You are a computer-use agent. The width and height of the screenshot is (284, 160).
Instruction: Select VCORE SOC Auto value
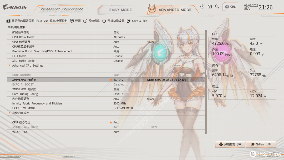point(116,132)
